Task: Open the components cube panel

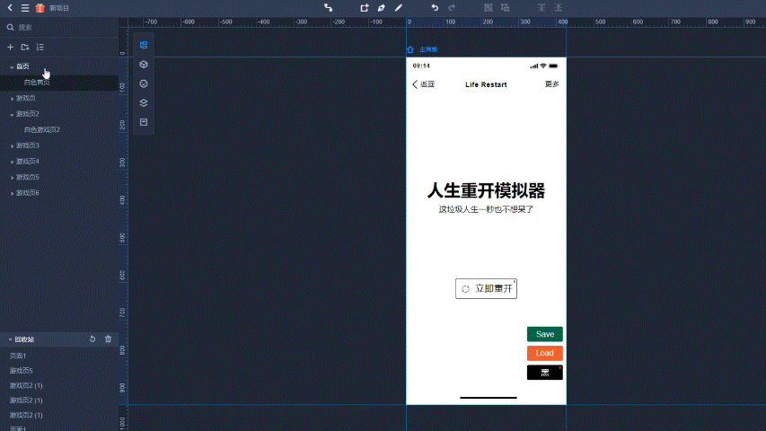Action: click(x=144, y=65)
